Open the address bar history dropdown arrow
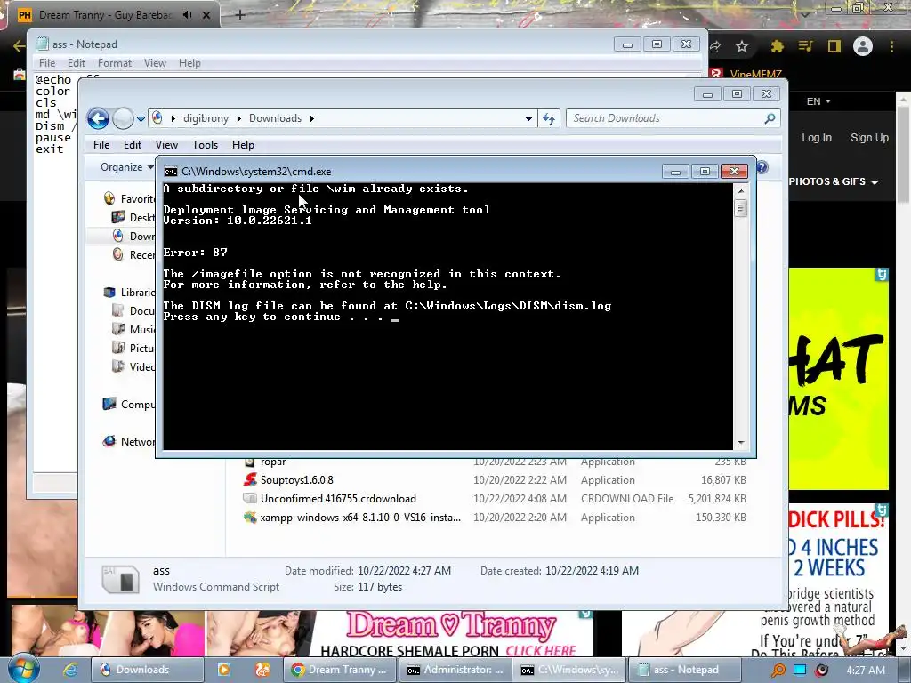This screenshot has width=911, height=683. point(528,118)
